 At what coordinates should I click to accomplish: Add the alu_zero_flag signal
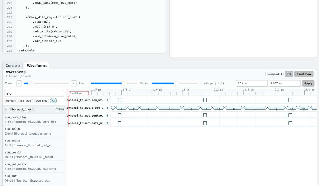coord(34,119)
